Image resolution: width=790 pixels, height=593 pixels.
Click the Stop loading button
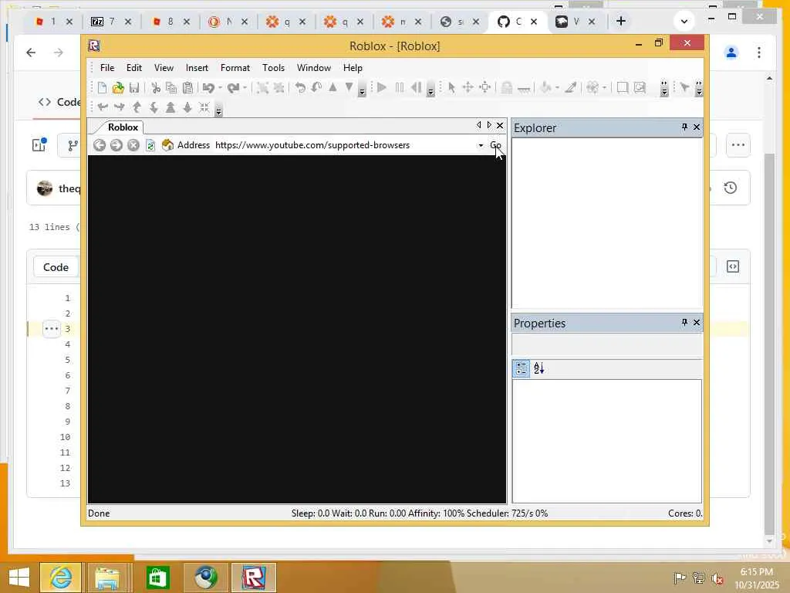click(133, 145)
